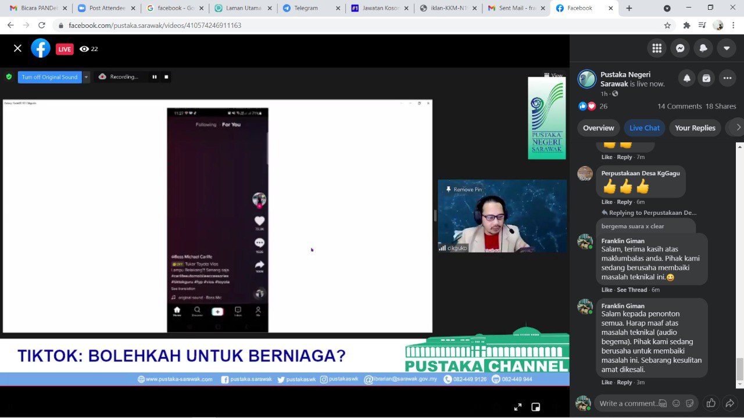744x418 pixels.
Task: Stop the Zoom recording
Action: tap(166, 77)
